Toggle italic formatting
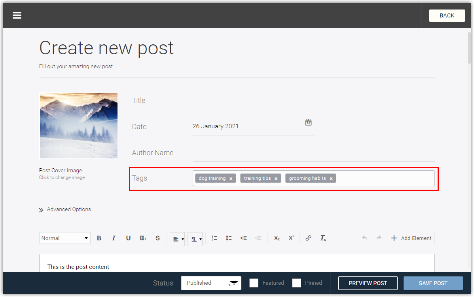The image size is (474, 297). tap(114, 238)
